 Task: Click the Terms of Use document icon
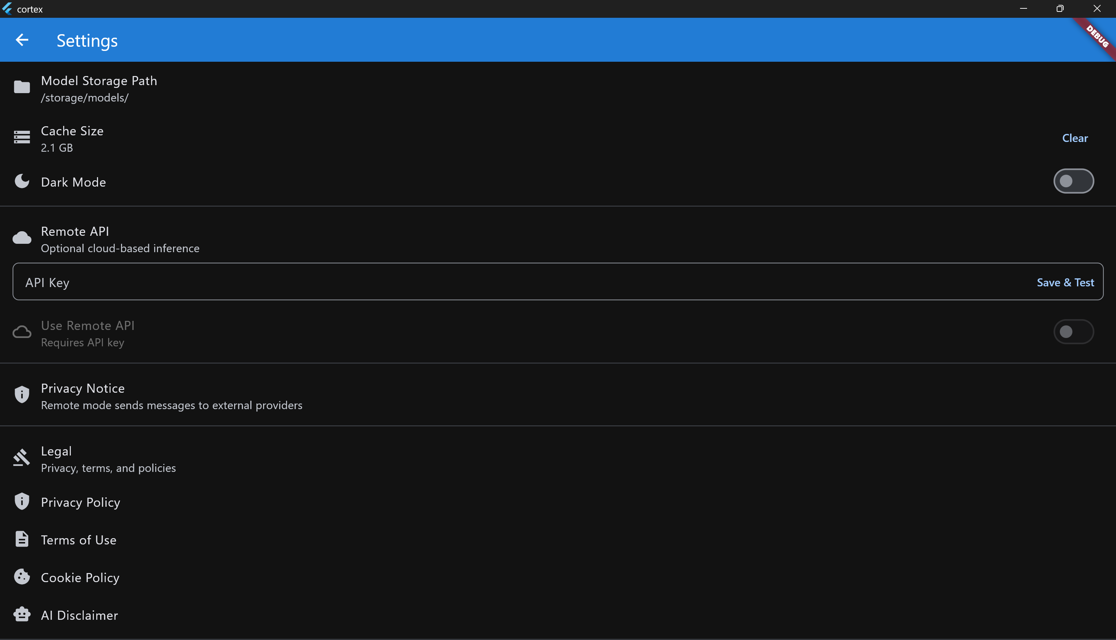(22, 539)
